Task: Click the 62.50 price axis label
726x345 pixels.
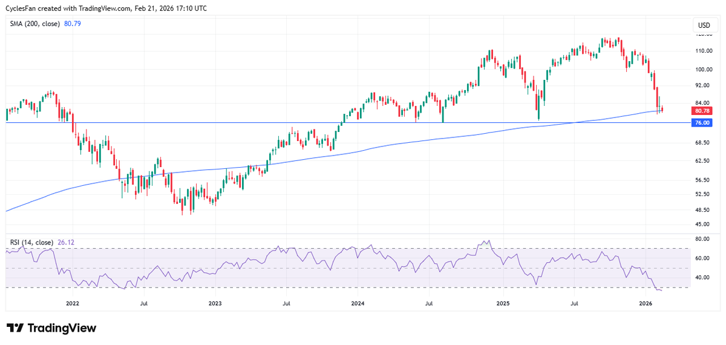Action: click(703, 161)
